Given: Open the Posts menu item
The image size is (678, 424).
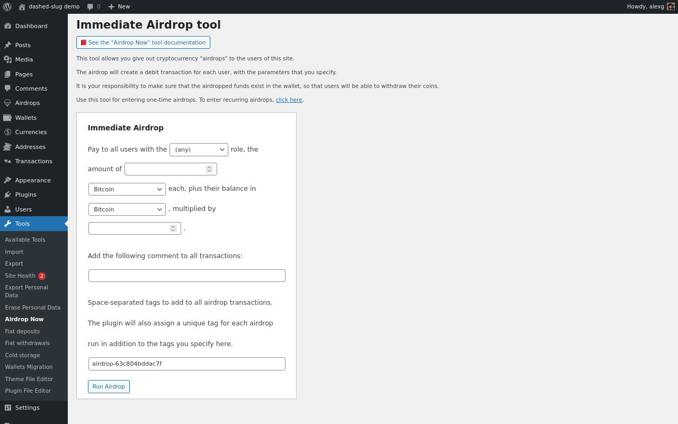Looking at the screenshot, I should pyautogui.click(x=34, y=45).
